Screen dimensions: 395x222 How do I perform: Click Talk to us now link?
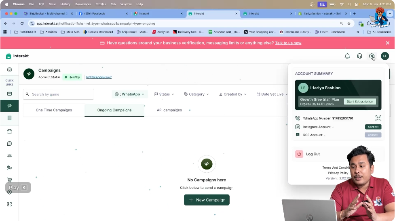(288, 43)
